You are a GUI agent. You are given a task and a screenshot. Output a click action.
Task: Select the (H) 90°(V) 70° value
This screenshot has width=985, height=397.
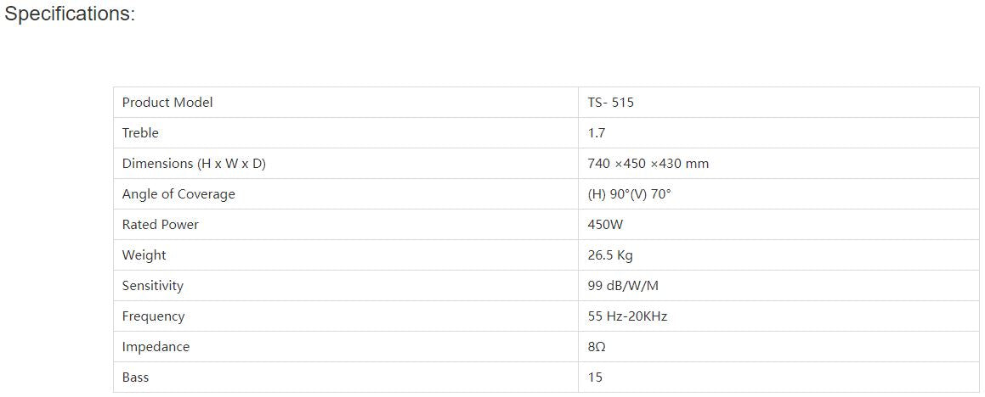click(629, 194)
